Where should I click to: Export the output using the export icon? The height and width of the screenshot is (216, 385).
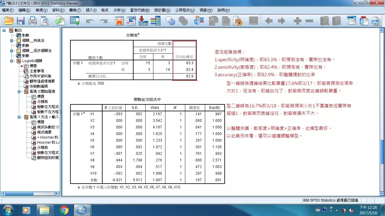pos(59,21)
